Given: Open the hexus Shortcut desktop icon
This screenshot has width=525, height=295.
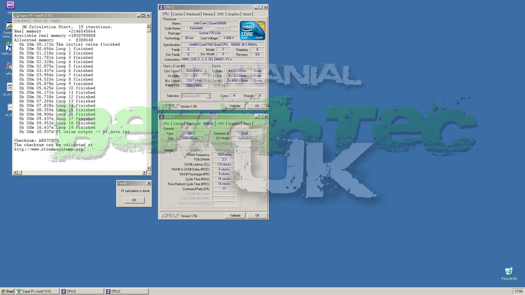Looking at the screenshot, I should pyautogui.click(x=9, y=26).
